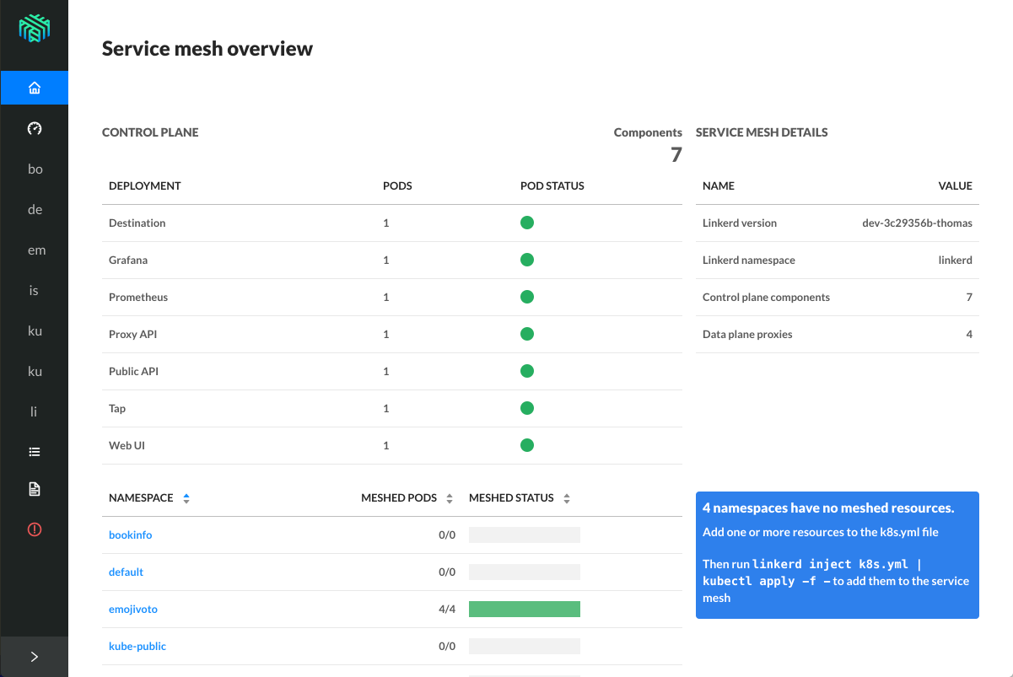Image resolution: width=1013 pixels, height=677 pixels.
Task: Click the red alert circle icon
Action: tap(35, 529)
